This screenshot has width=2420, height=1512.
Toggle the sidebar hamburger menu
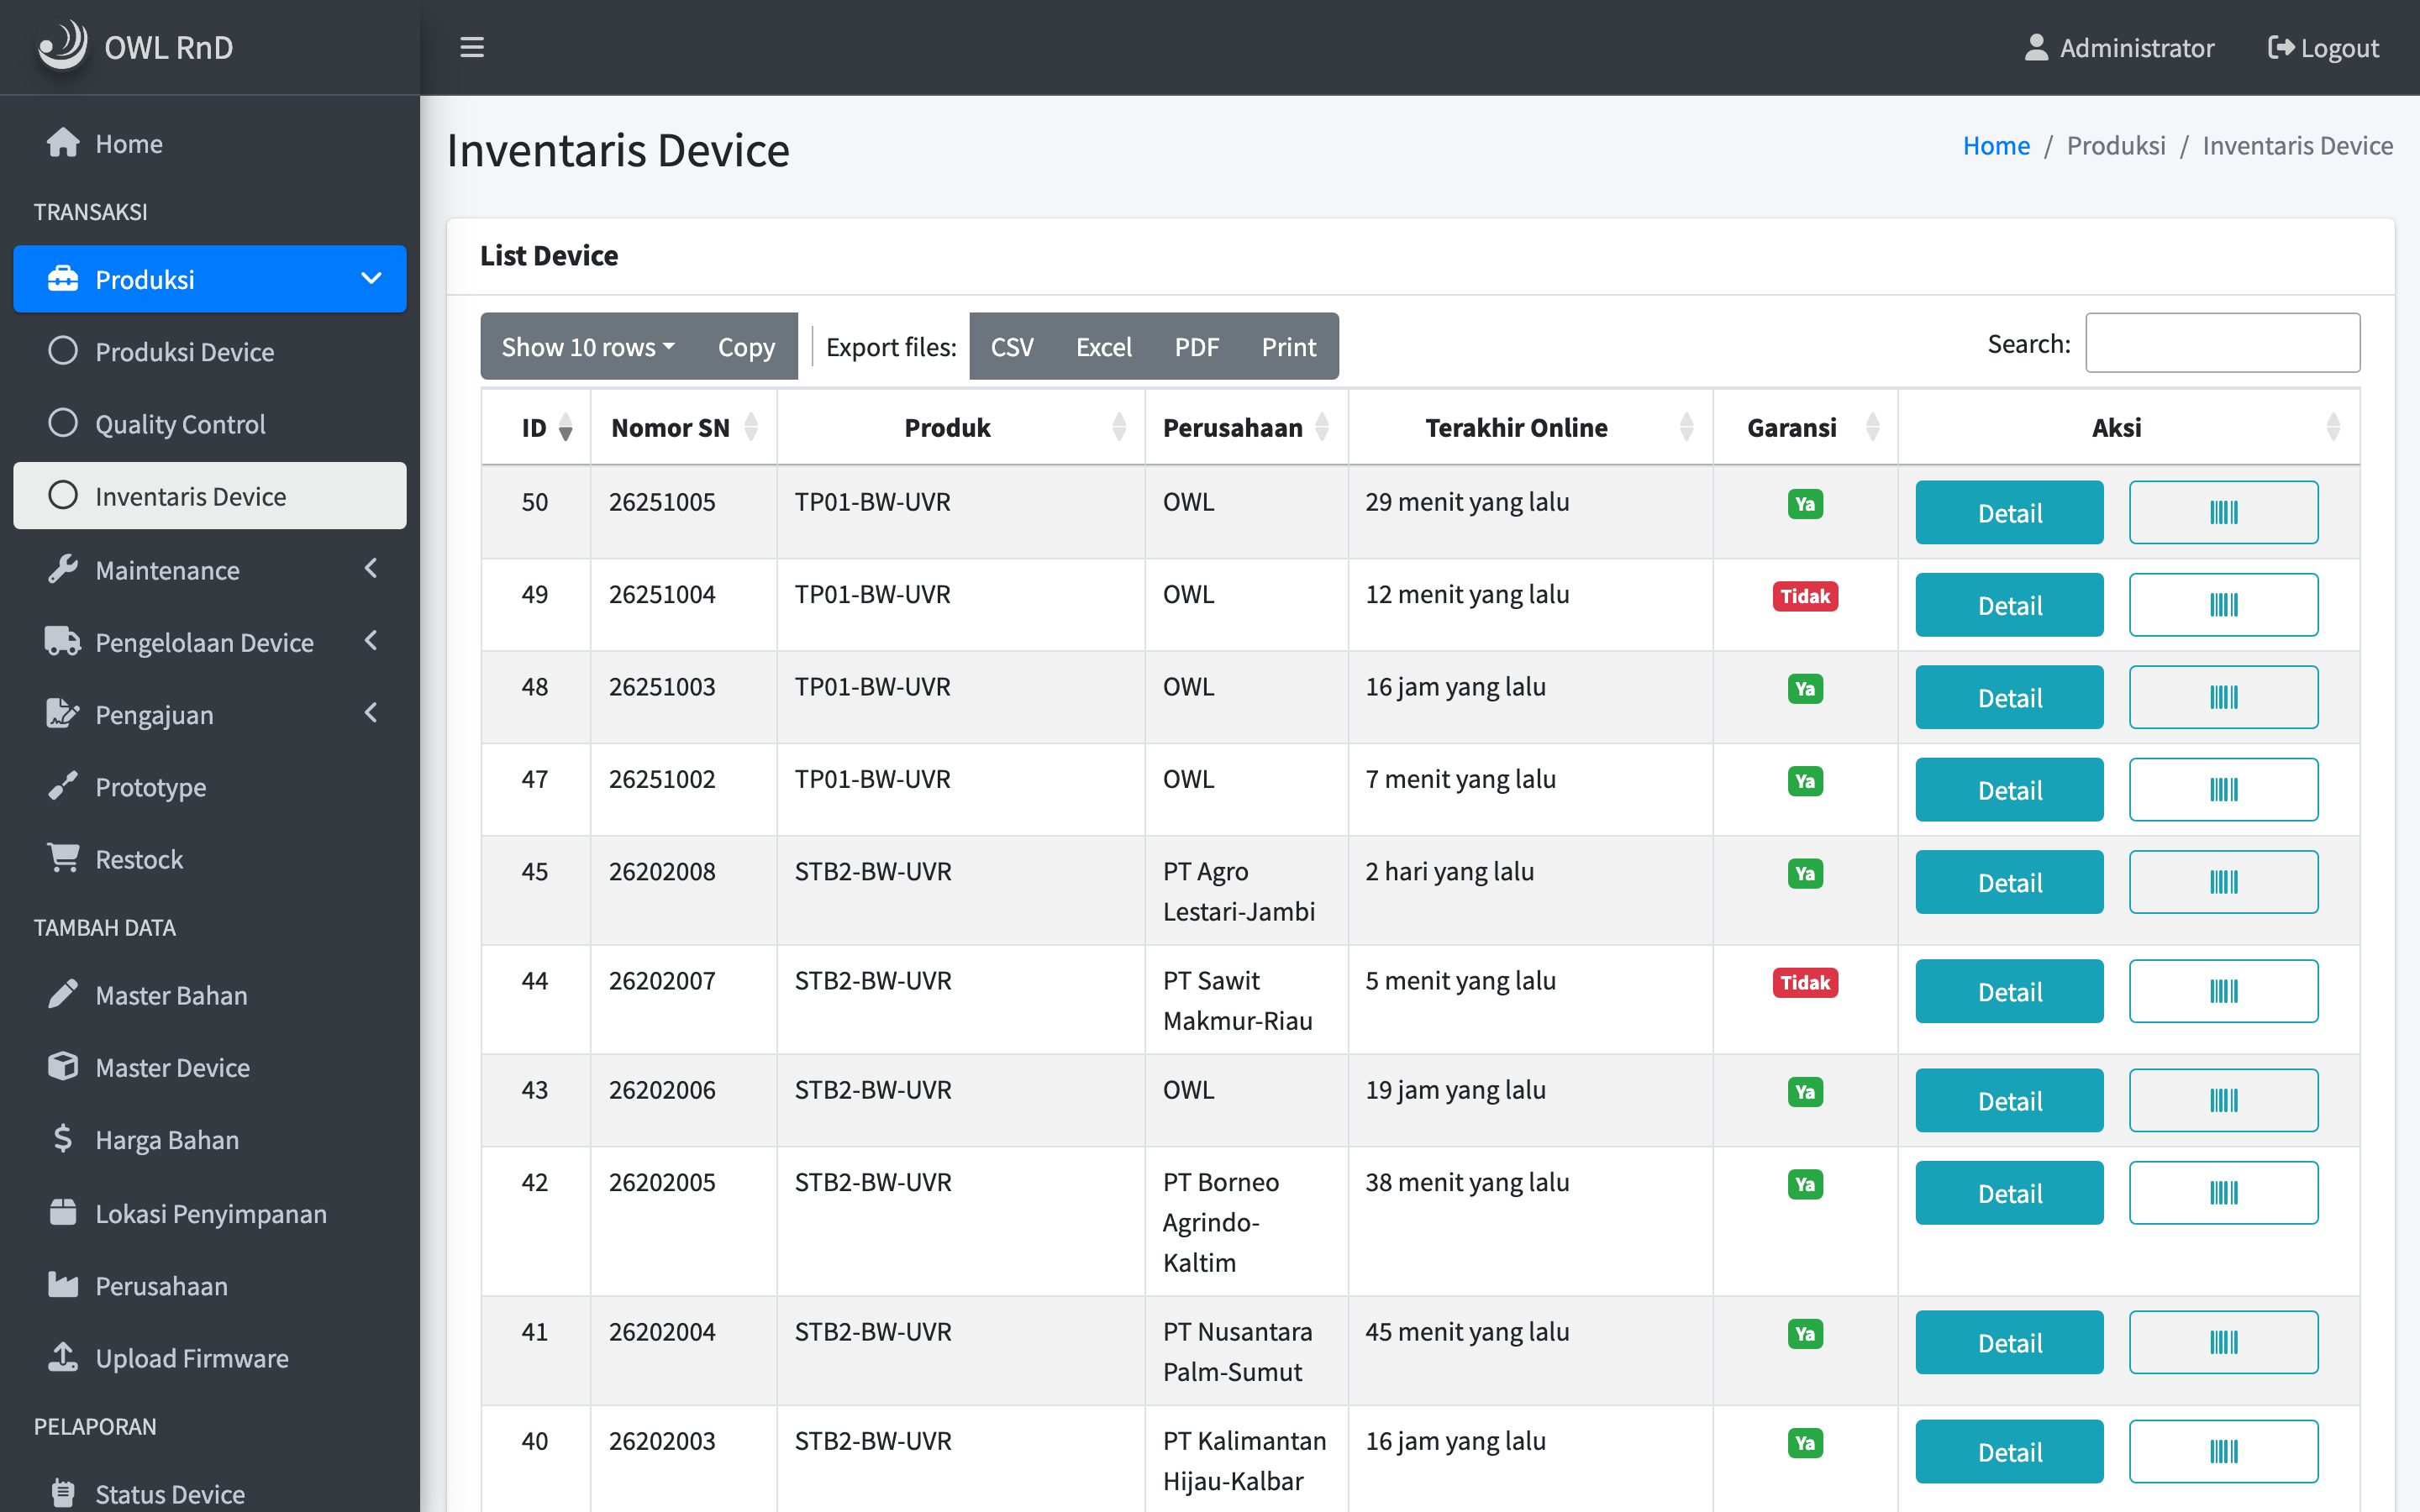coord(472,47)
